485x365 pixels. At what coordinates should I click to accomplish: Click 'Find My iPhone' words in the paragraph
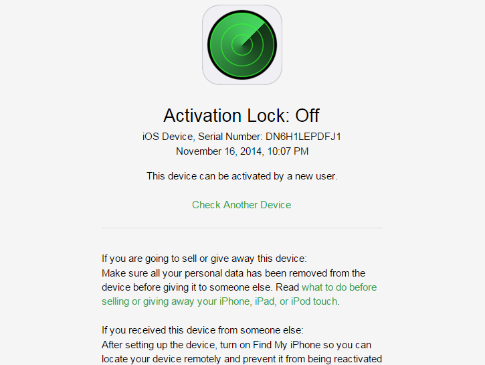(x=287, y=345)
